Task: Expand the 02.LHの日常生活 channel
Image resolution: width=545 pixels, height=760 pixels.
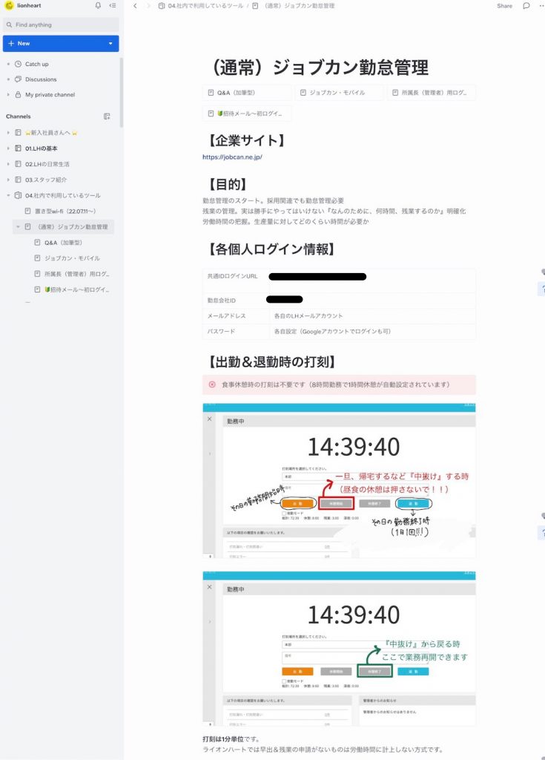Action: tap(8, 164)
